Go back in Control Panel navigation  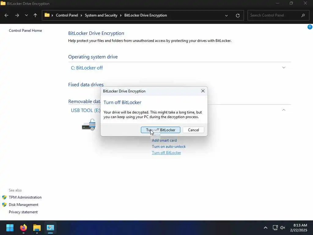click(6, 15)
